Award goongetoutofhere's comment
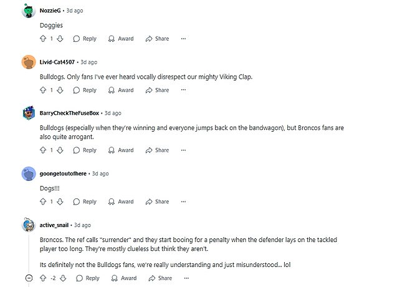 point(121,202)
